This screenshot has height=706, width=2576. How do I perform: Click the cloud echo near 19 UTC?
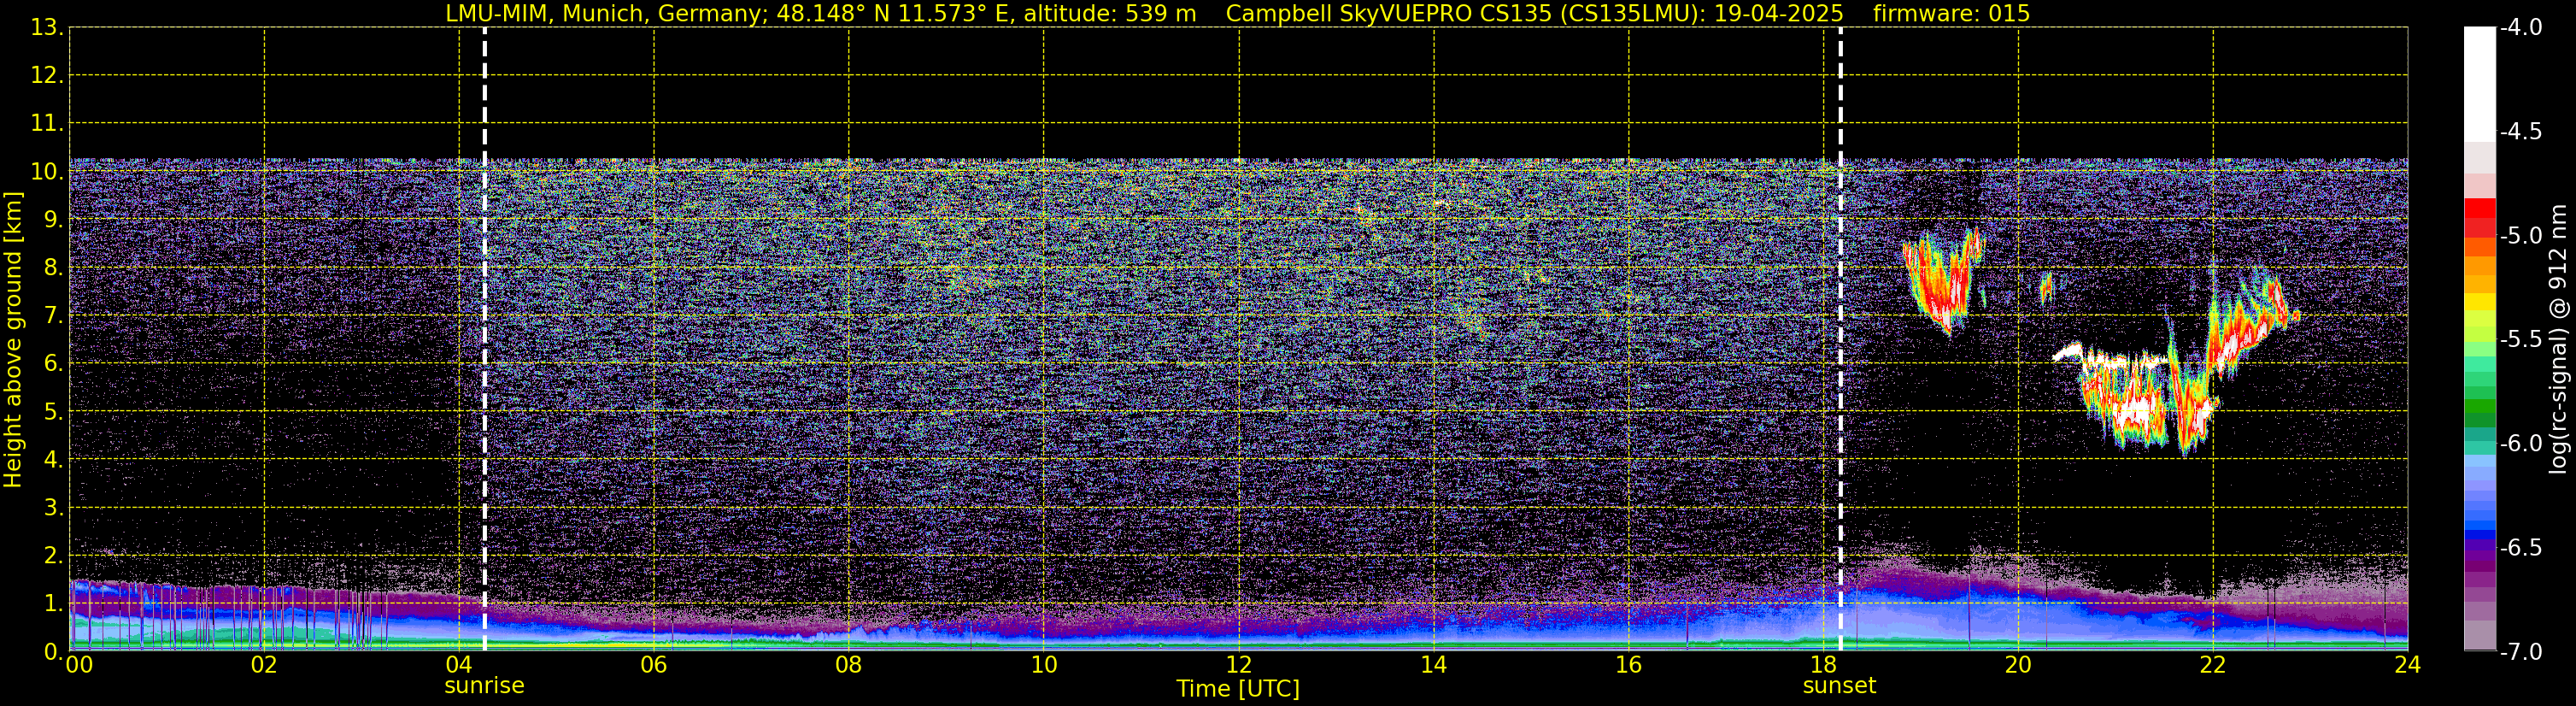coord(1942,282)
